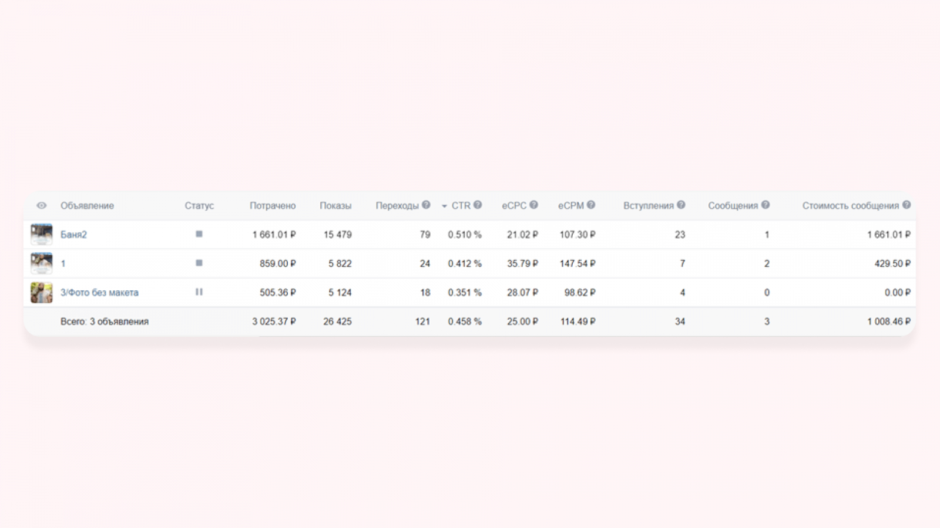Toggle the eye visibility icon in table header
The width and height of the screenshot is (940, 528).
pos(41,205)
